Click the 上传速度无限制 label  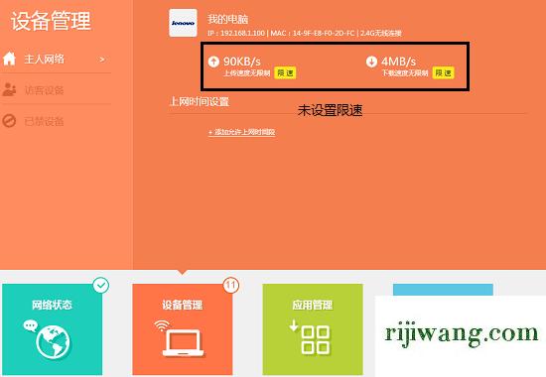click(x=247, y=73)
